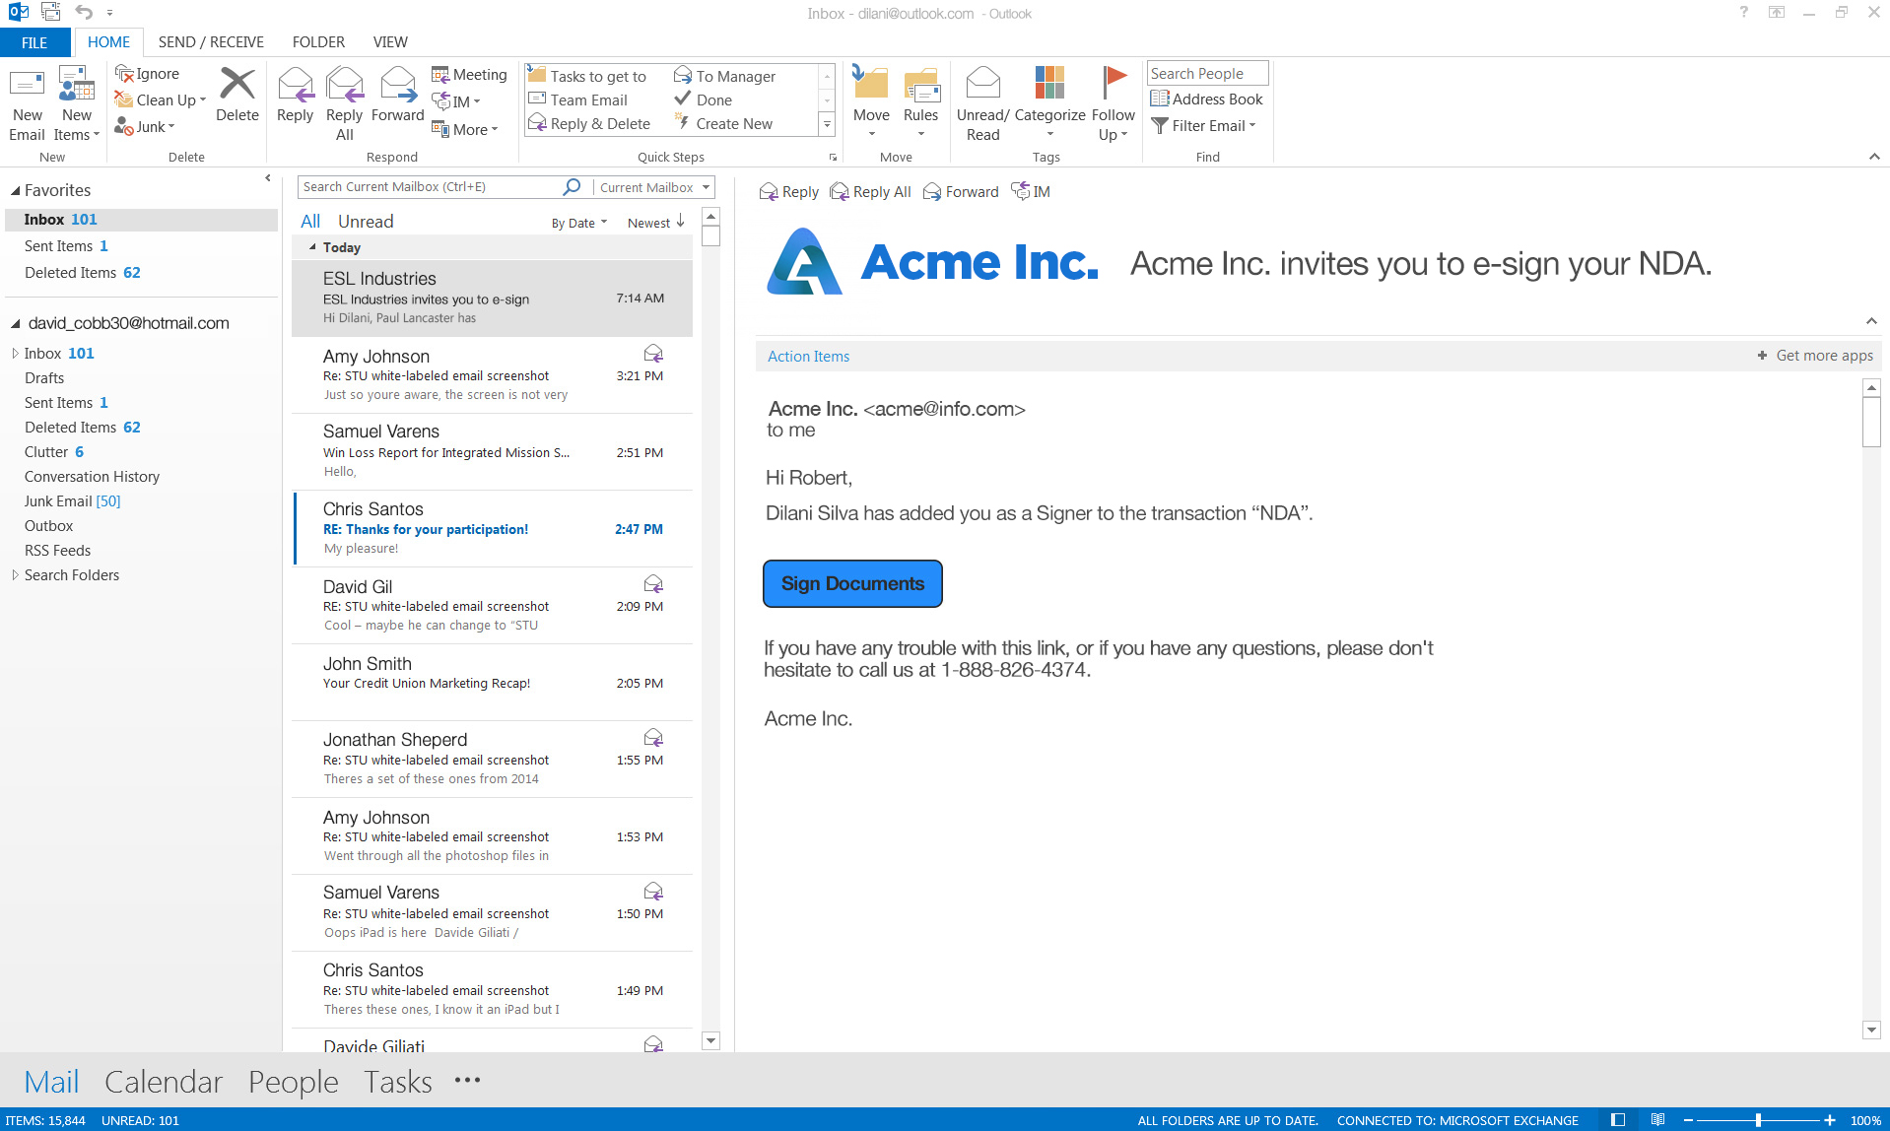Open the Current Mailbox scope dropdown
The image size is (1890, 1131).
[x=653, y=186]
